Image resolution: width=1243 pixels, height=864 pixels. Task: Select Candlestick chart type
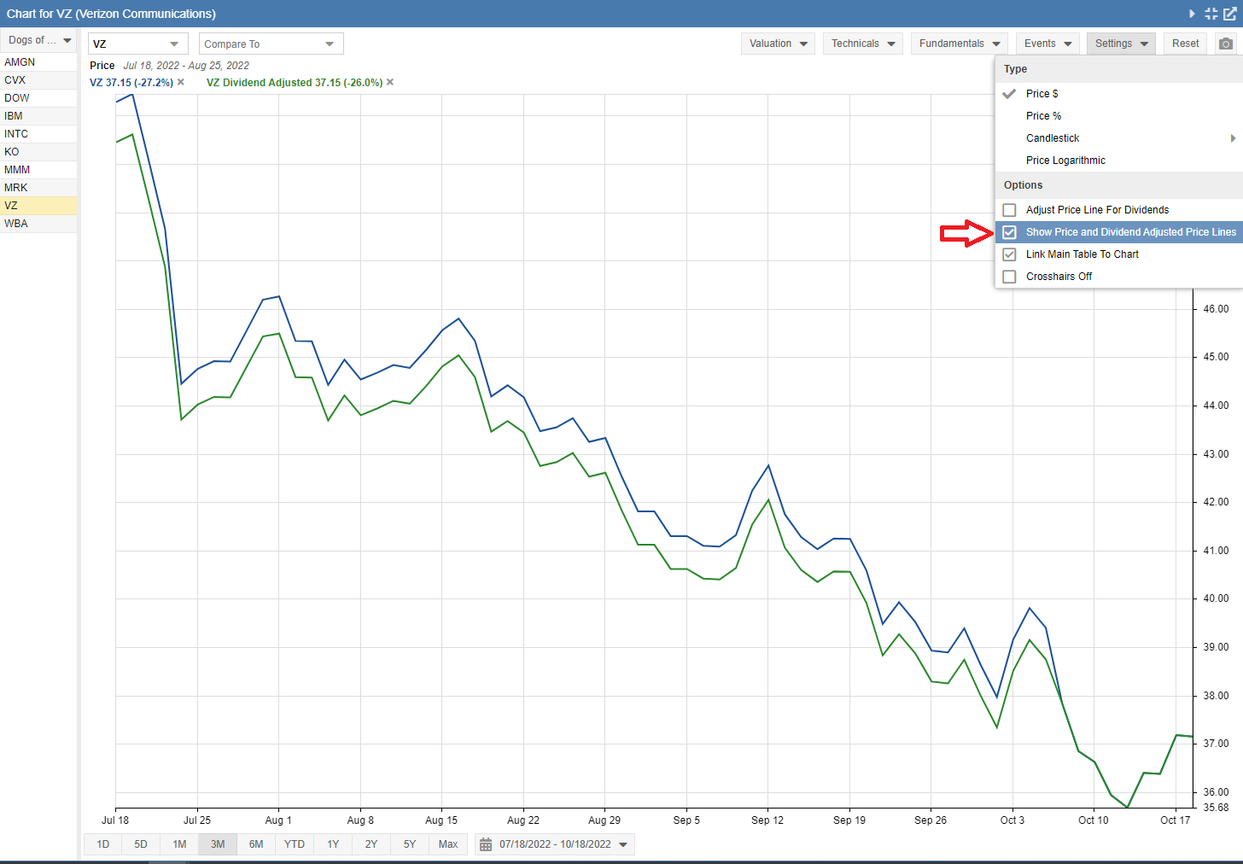[1119, 138]
